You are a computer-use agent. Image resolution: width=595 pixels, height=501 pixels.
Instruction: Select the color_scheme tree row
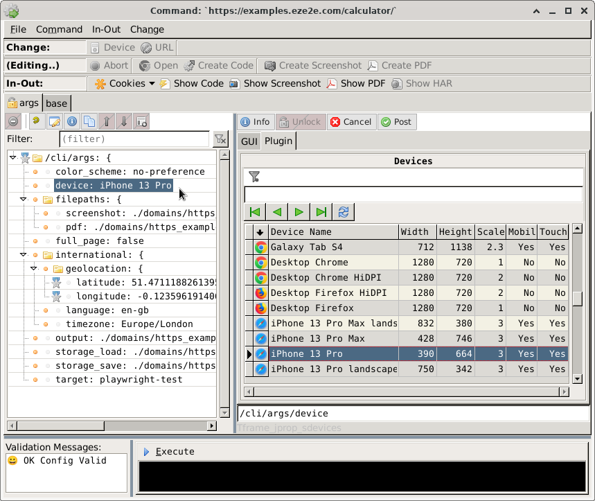tap(130, 172)
